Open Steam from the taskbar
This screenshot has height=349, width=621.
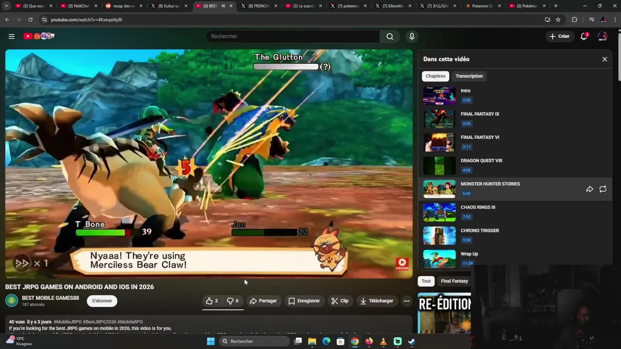pos(411,341)
